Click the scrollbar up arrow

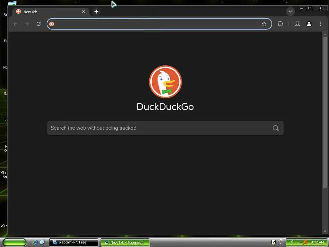325,34
